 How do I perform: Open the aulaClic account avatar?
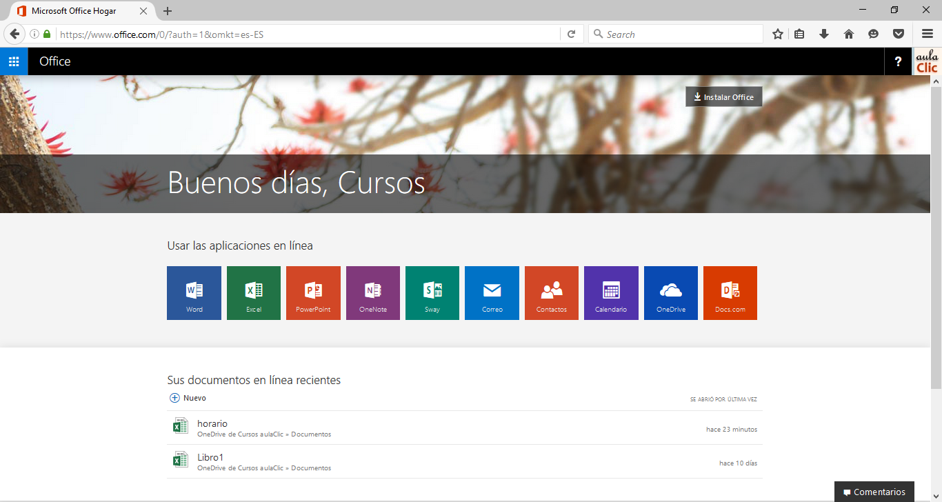point(927,61)
